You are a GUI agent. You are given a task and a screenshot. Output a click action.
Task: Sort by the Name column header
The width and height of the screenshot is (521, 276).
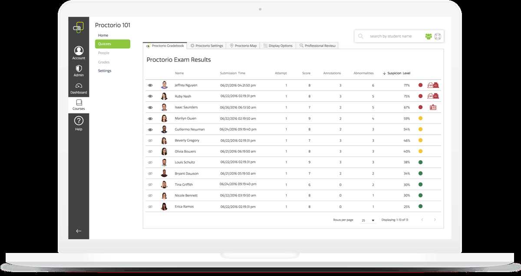pos(179,73)
